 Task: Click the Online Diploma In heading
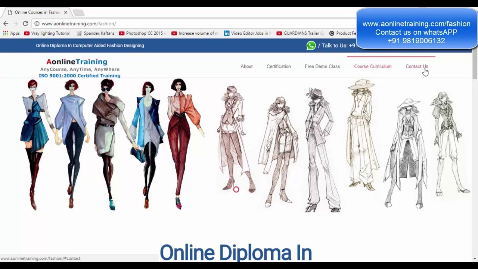point(236,253)
